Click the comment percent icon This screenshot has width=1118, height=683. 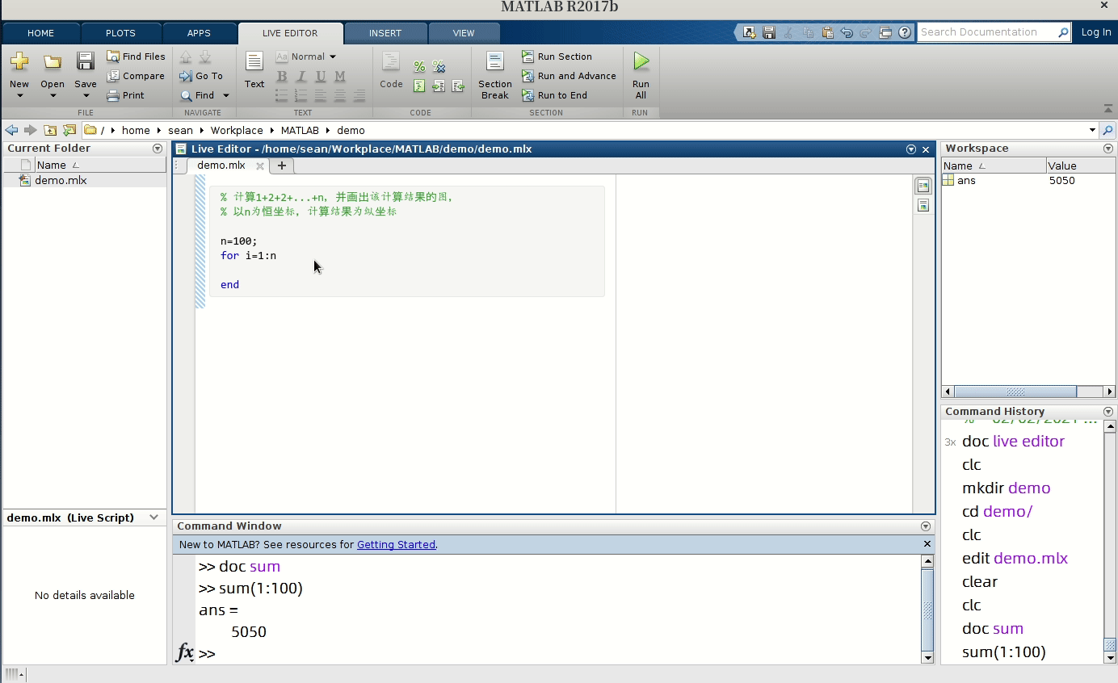(x=419, y=67)
